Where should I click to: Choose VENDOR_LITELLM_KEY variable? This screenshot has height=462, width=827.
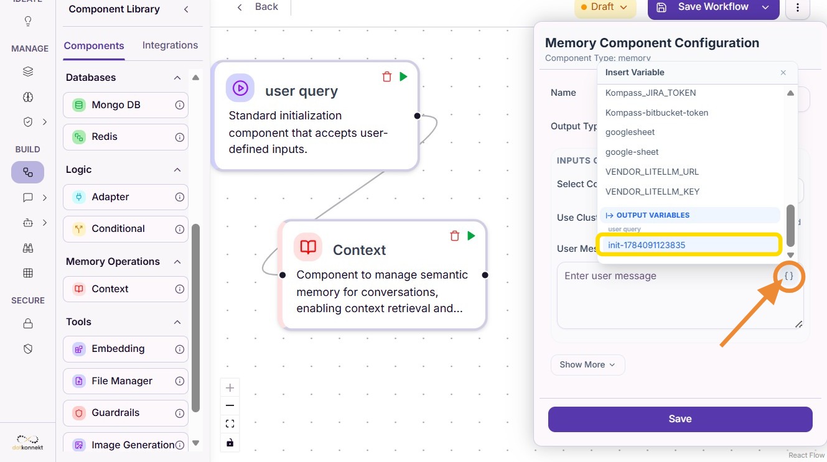[x=652, y=192]
